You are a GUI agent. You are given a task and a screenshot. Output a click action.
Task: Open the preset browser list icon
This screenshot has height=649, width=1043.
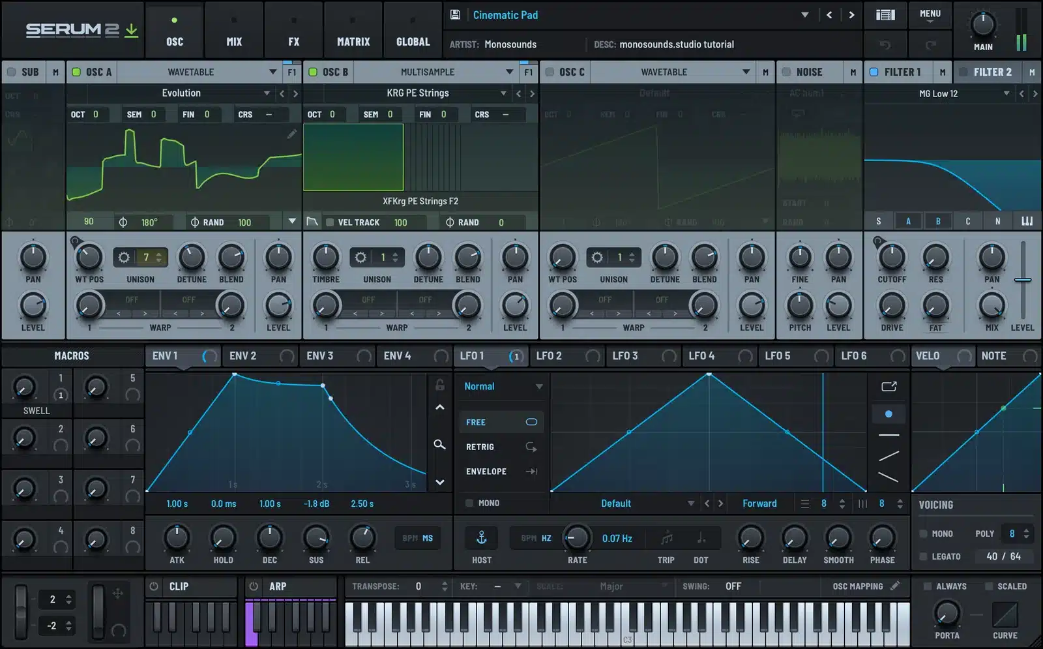[x=885, y=14]
